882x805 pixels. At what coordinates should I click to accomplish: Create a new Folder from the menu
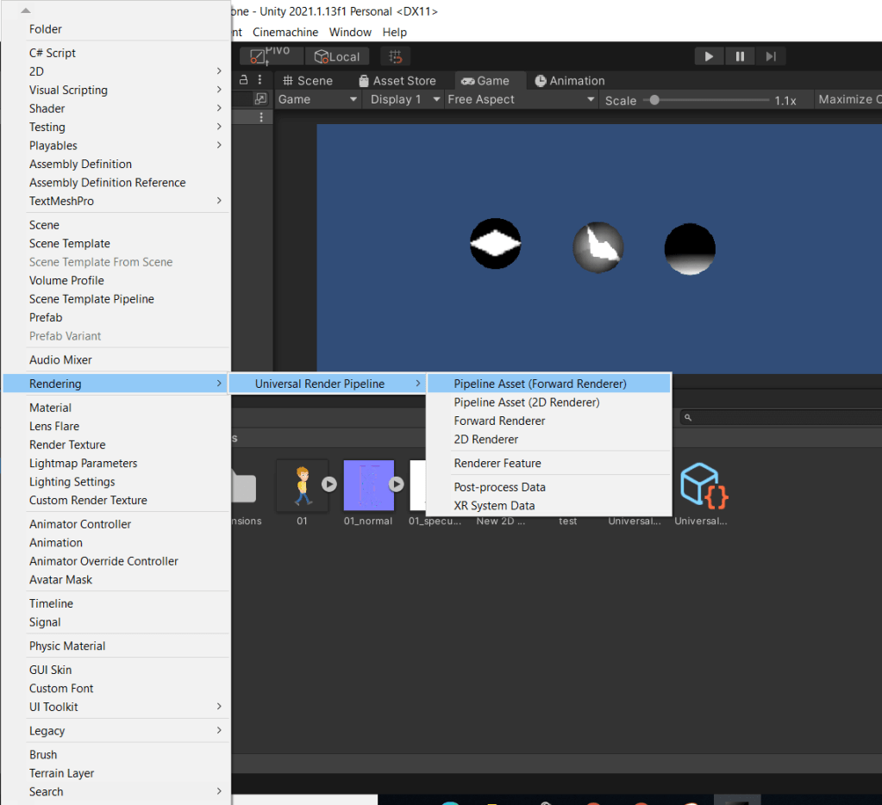point(117,29)
